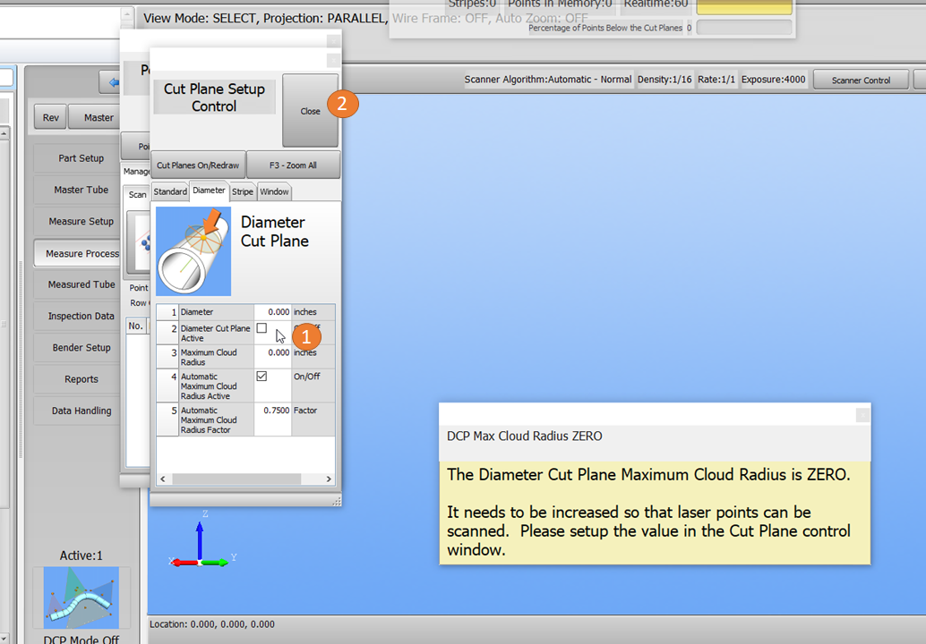Click the blue back arrow button
Viewport: 926px width, 644px height.
click(x=114, y=82)
